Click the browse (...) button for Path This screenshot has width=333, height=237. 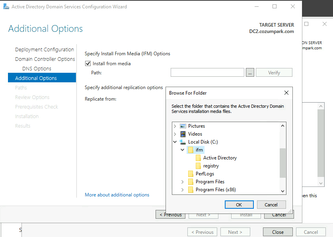pos(250,72)
